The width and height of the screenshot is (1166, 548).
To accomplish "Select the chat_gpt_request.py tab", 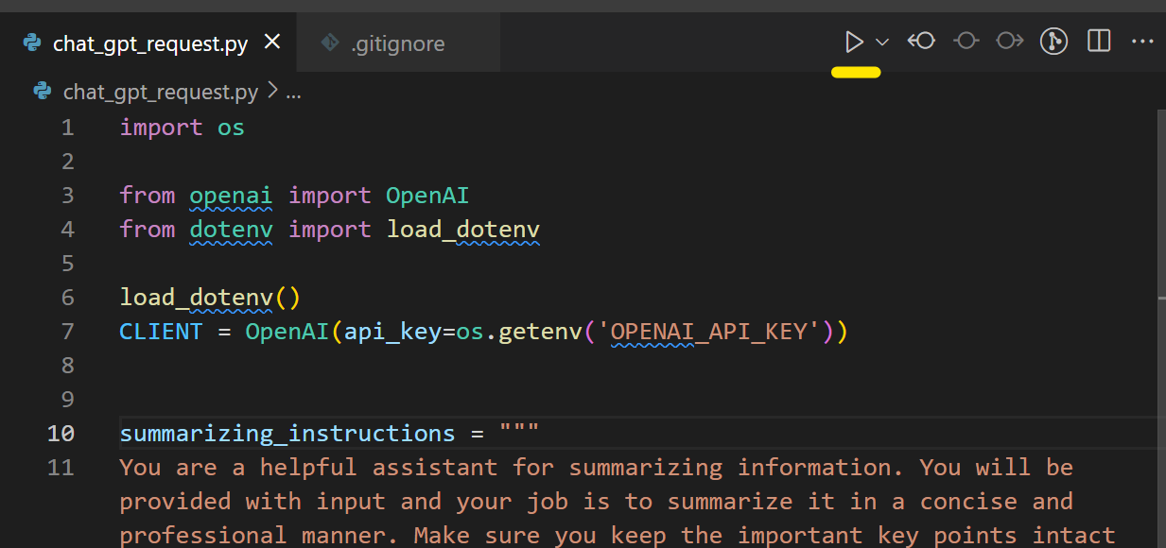I will point(151,43).
